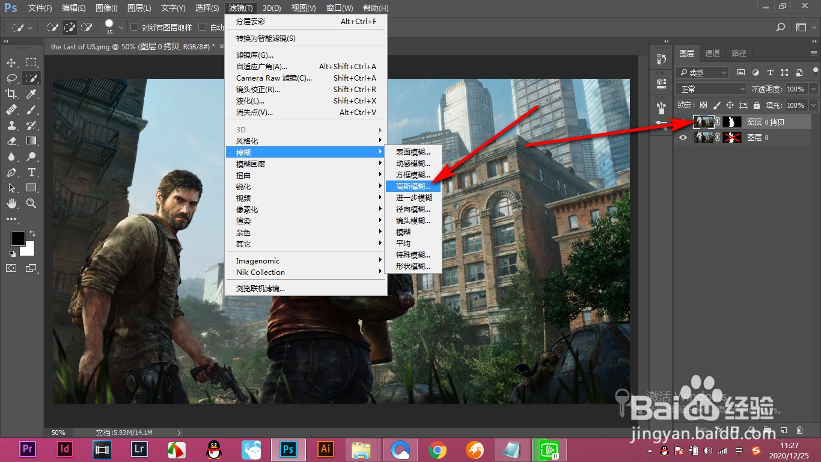Select the Pen tool
Screen dimensions: 821x462
pos(11,172)
